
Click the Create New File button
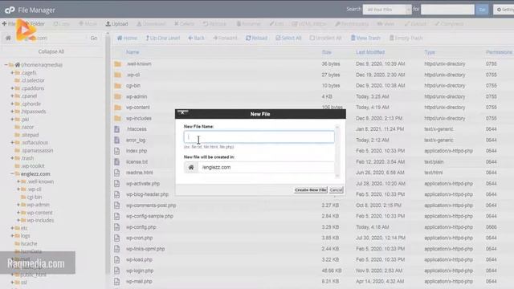(x=311, y=190)
